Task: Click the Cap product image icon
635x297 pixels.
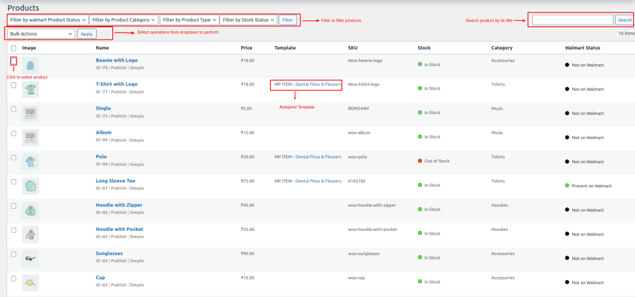Action: (x=31, y=282)
